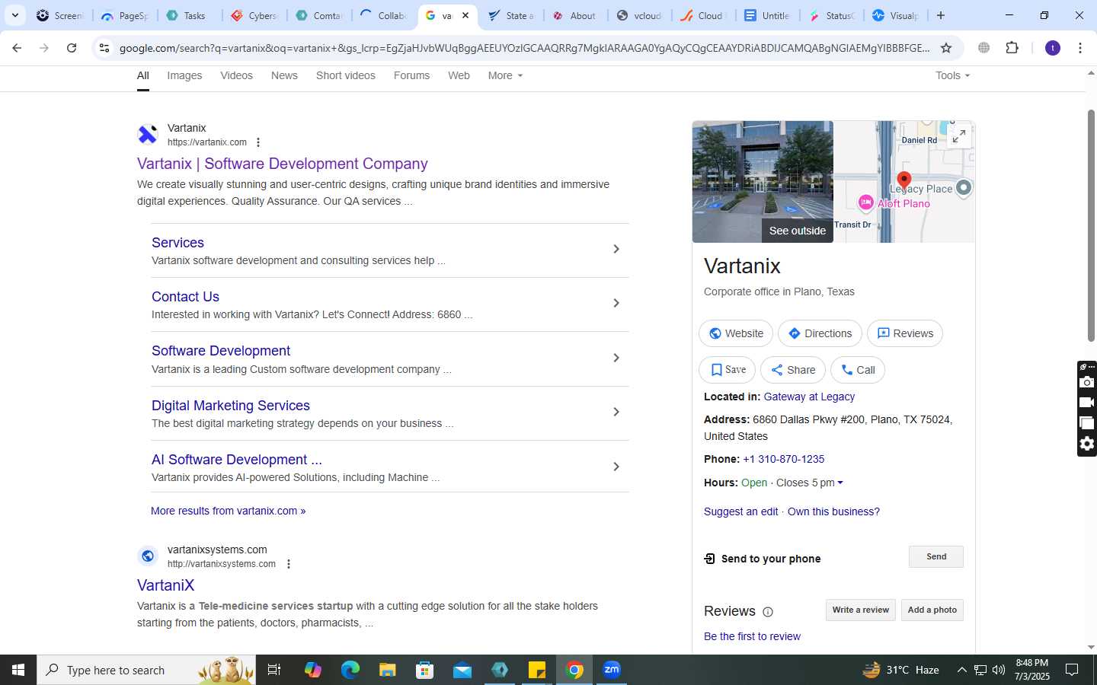Screen dimensions: 1097x685
Task: Click Own this business link
Action: (x=833, y=511)
